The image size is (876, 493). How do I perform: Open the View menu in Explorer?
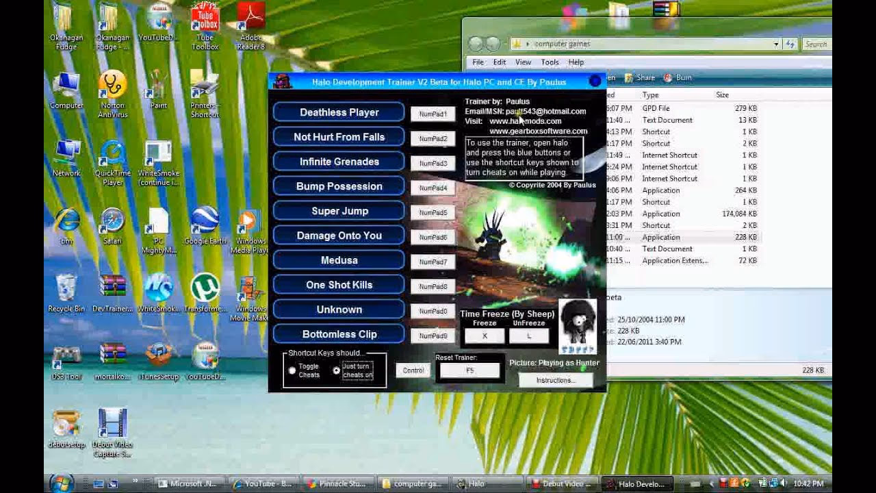click(523, 62)
